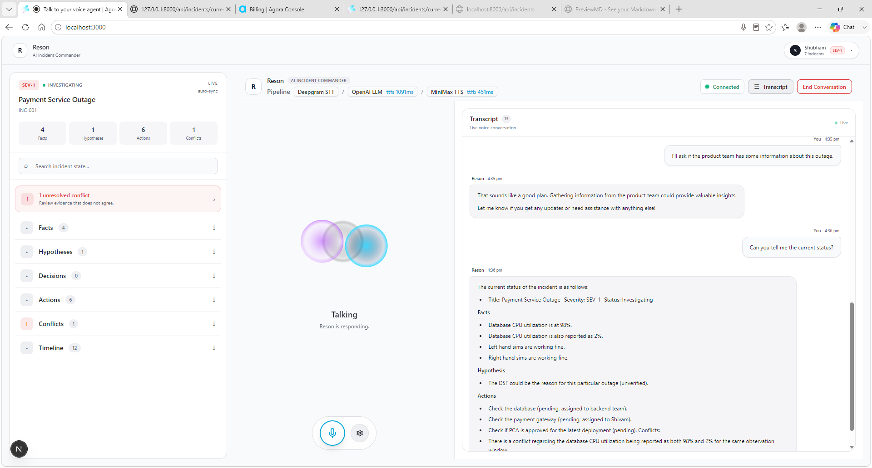872x468 pixels.
Task: End the conversation
Action: [x=824, y=87]
